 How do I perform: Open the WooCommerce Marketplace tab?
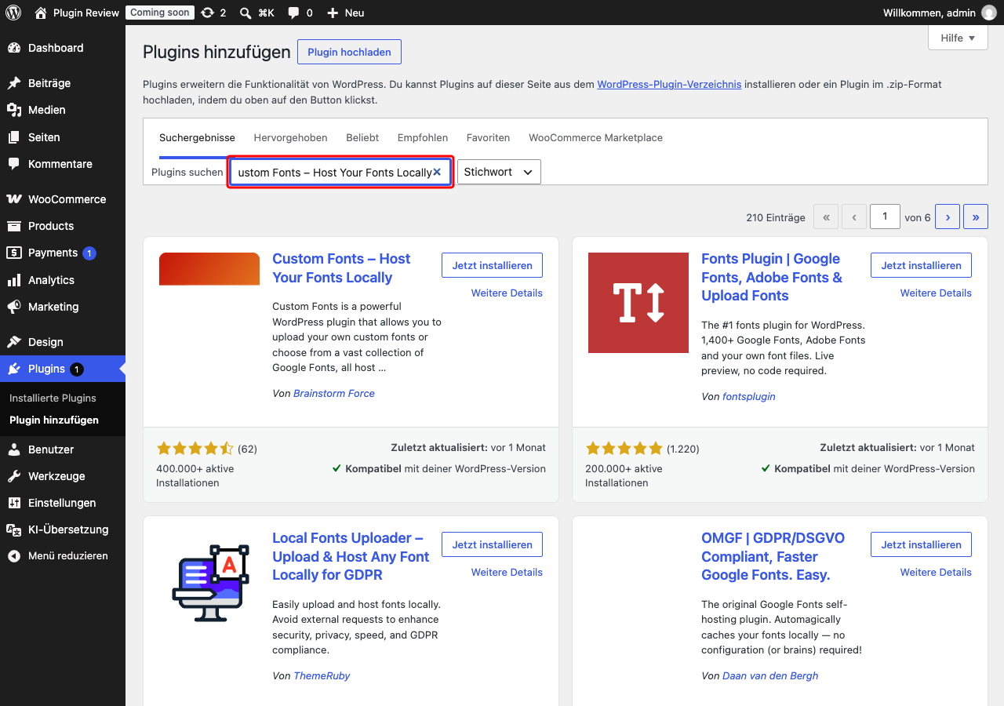[595, 137]
